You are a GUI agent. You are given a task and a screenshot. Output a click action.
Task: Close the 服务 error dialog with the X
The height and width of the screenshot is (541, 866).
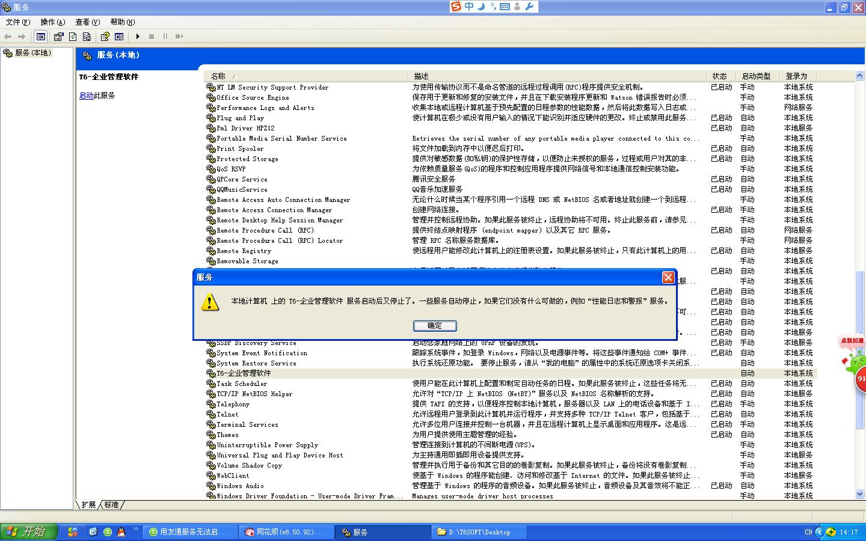click(x=668, y=277)
